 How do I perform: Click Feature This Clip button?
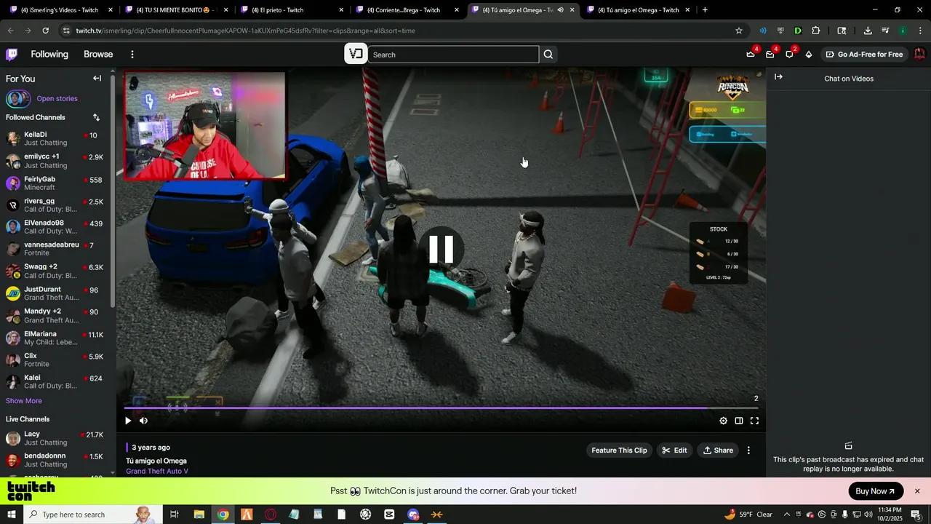tap(619, 450)
